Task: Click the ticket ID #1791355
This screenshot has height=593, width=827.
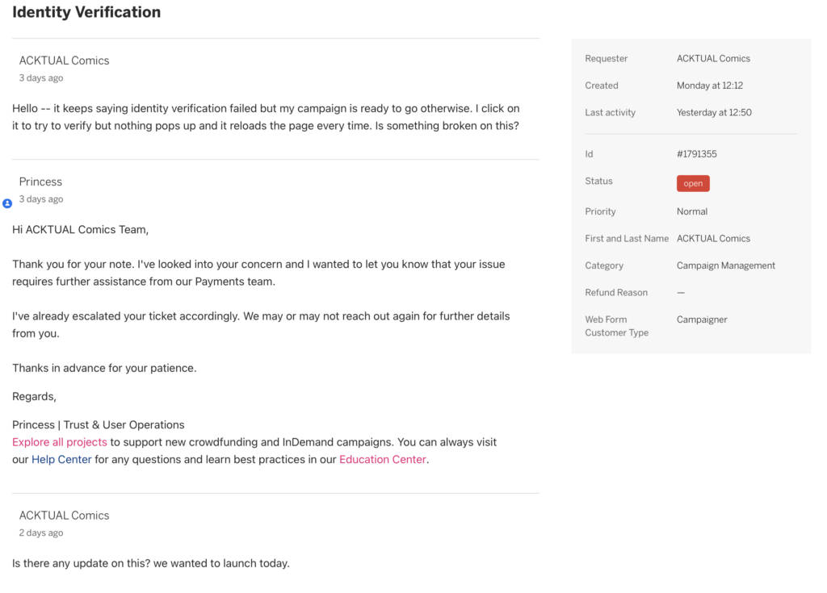Action: [x=697, y=154]
